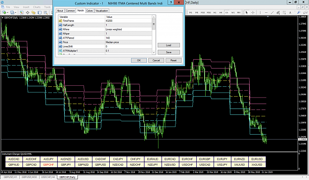Screen dimensions: 309x180
Task: Click the chat bubbles icon
Action: [x=305, y=13]
